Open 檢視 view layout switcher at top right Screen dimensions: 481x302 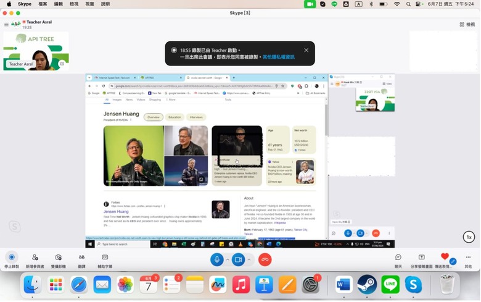(467, 24)
